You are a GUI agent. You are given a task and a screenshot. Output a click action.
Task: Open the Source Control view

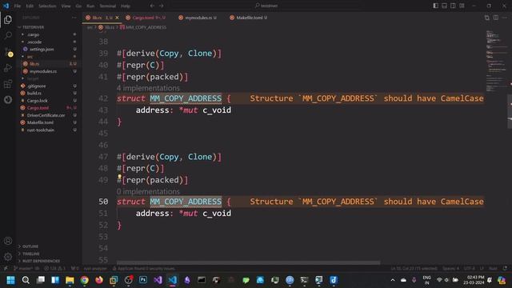[8, 51]
